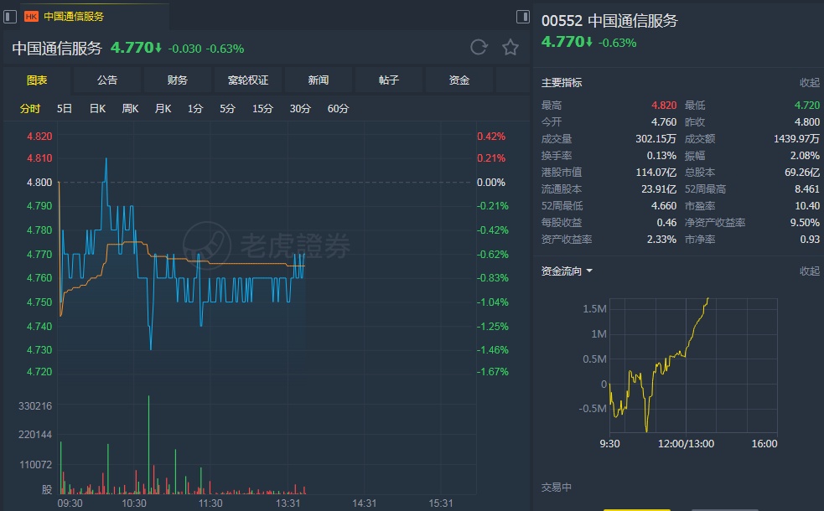This screenshot has width=824, height=511.
Task: Open the 新闻 tab
Action: pos(319,80)
